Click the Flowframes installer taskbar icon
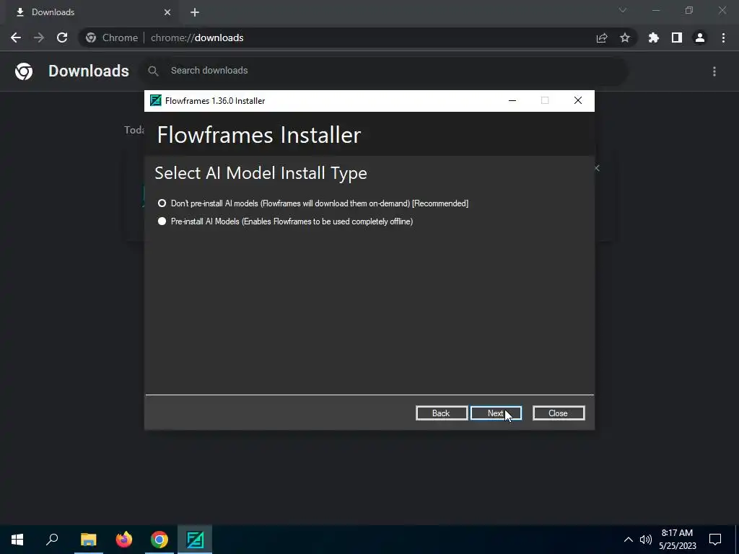The width and height of the screenshot is (739, 554). [195, 540]
